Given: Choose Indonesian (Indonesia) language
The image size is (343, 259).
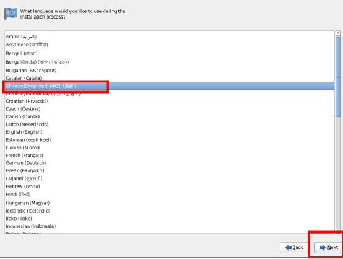Looking at the screenshot, I should click(169, 226).
